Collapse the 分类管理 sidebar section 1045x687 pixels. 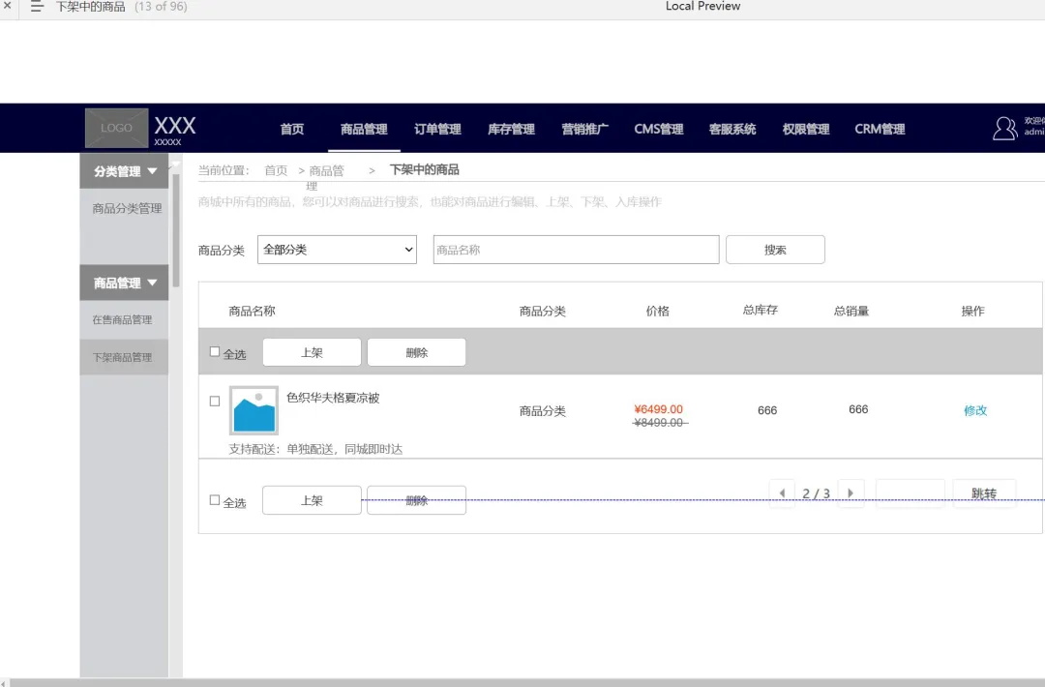124,171
